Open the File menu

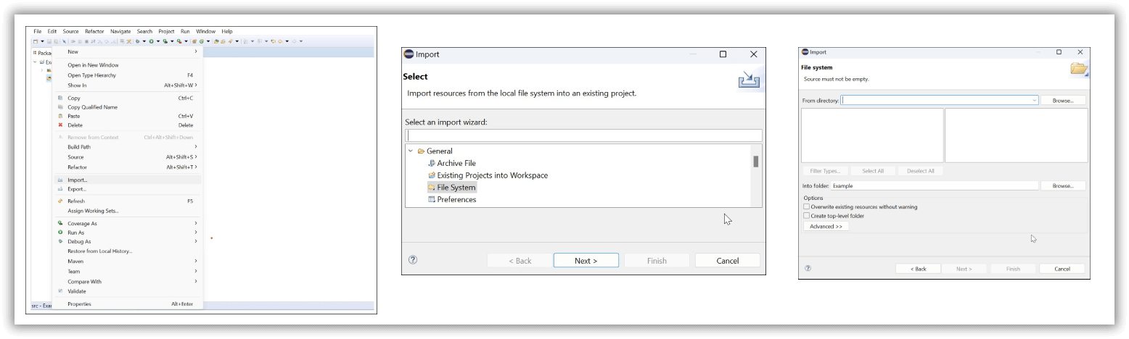tap(38, 31)
